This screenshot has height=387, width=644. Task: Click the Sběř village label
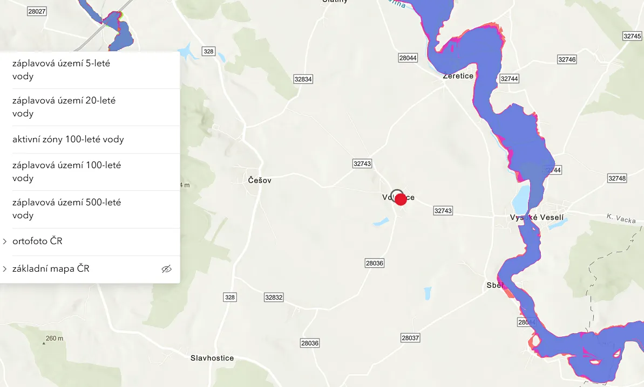click(495, 285)
